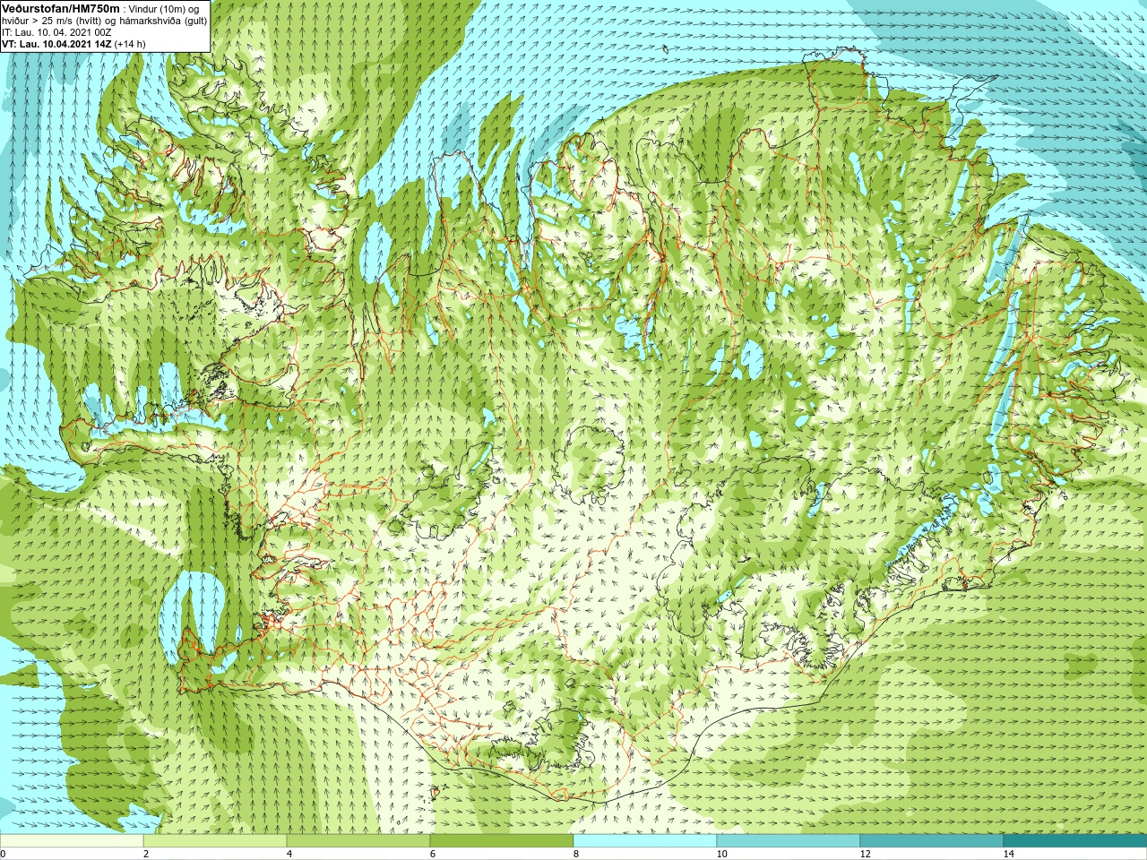The image size is (1147, 860).
Task: Click the medium green 4–6 m/s legend swatch
Action: pos(358,841)
